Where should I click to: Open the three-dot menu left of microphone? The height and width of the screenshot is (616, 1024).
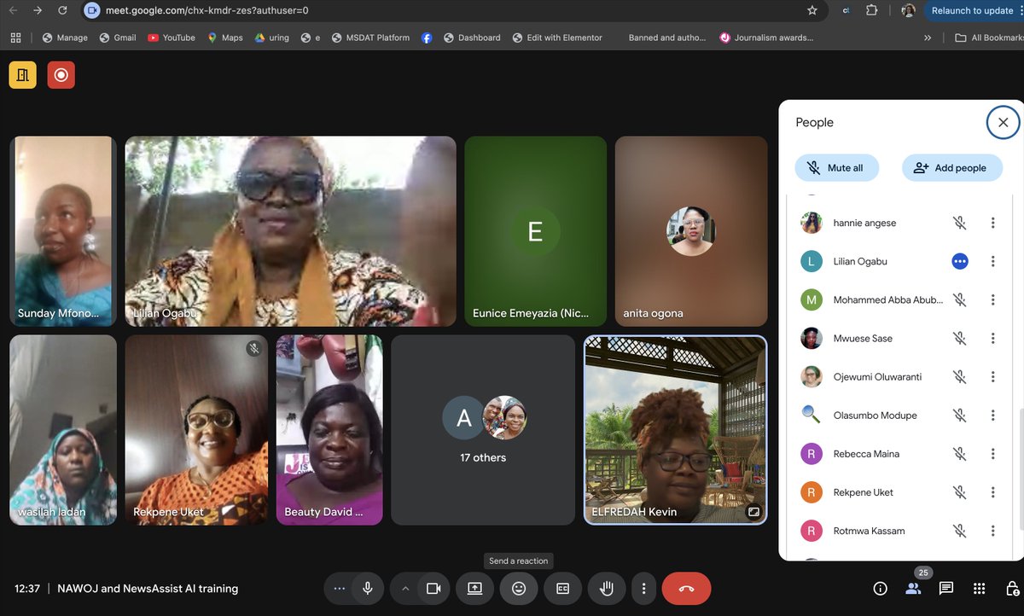point(339,589)
